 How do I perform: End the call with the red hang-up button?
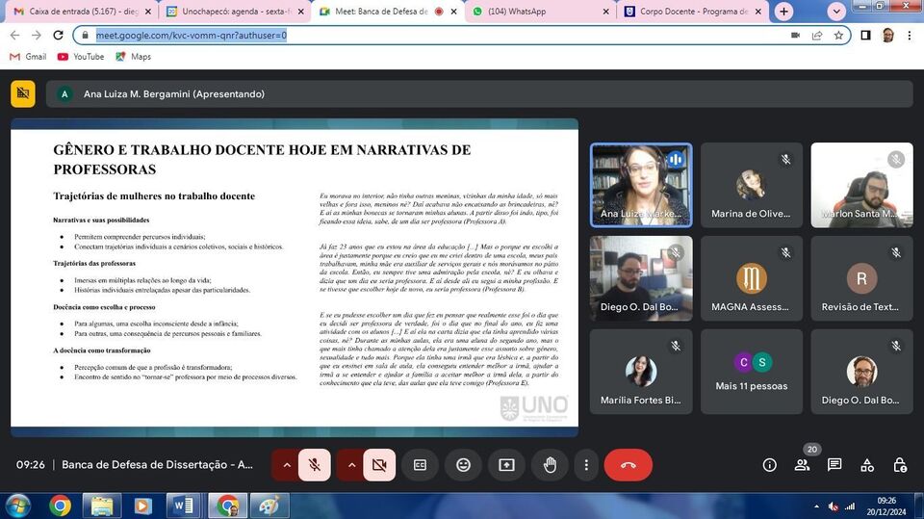coord(628,465)
